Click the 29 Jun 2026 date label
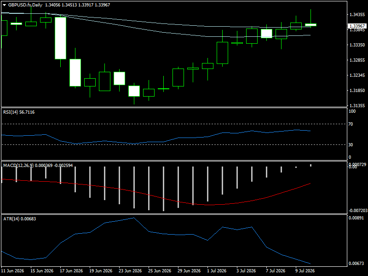This screenshot has width=368, height=276. click(189, 271)
